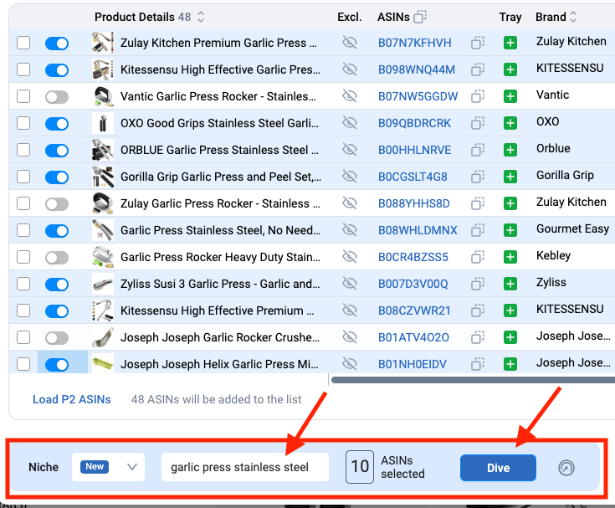Image resolution: width=615 pixels, height=508 pixels.
Task: Add Gorilla Grip product to tray
Action: coord(510,176)
